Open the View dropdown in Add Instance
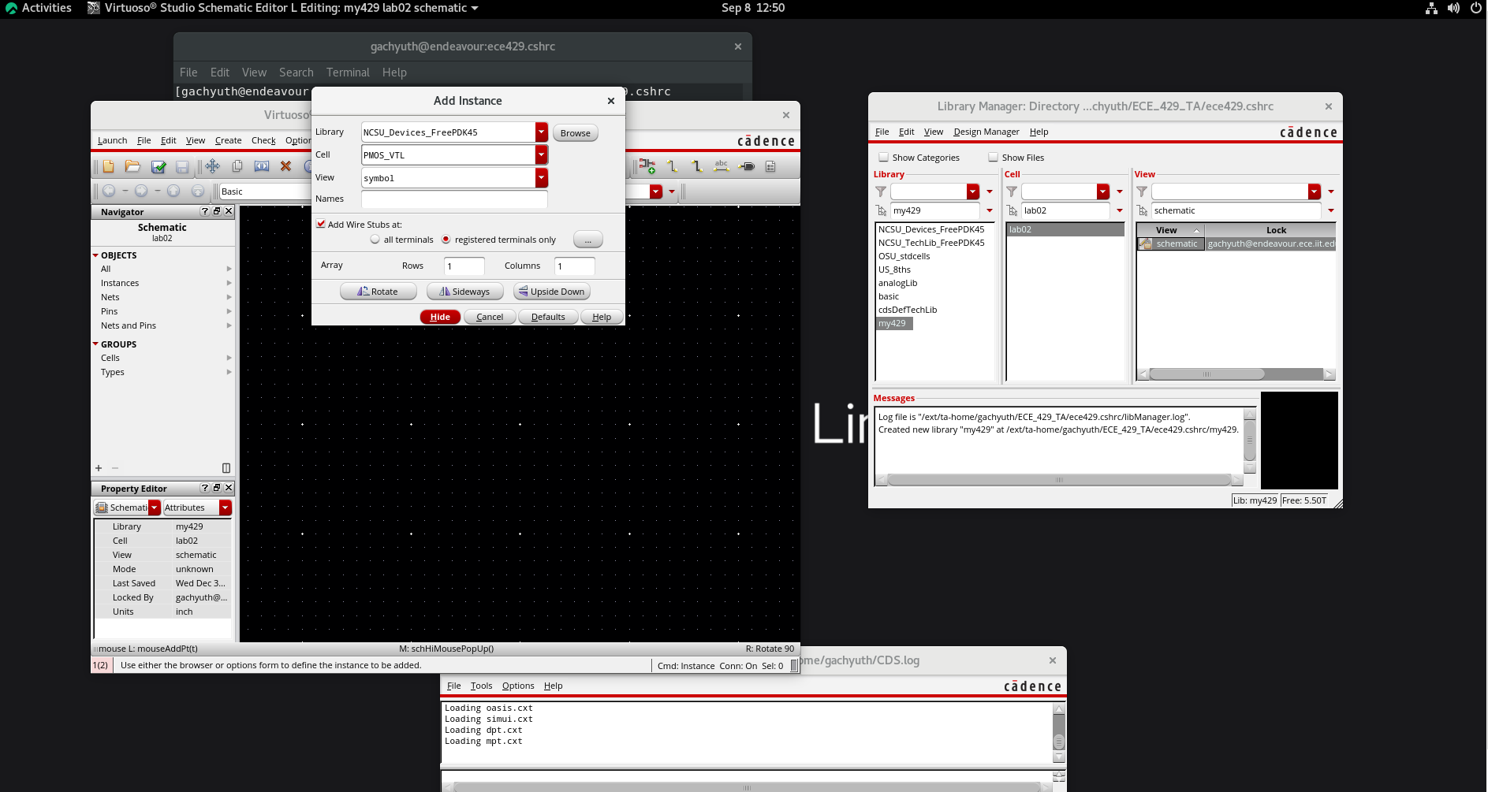The width and height of the screenshot is (1488, 792). point(542,178)
